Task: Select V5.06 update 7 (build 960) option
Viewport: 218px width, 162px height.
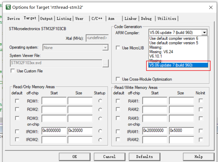Action: pos(178,65)
